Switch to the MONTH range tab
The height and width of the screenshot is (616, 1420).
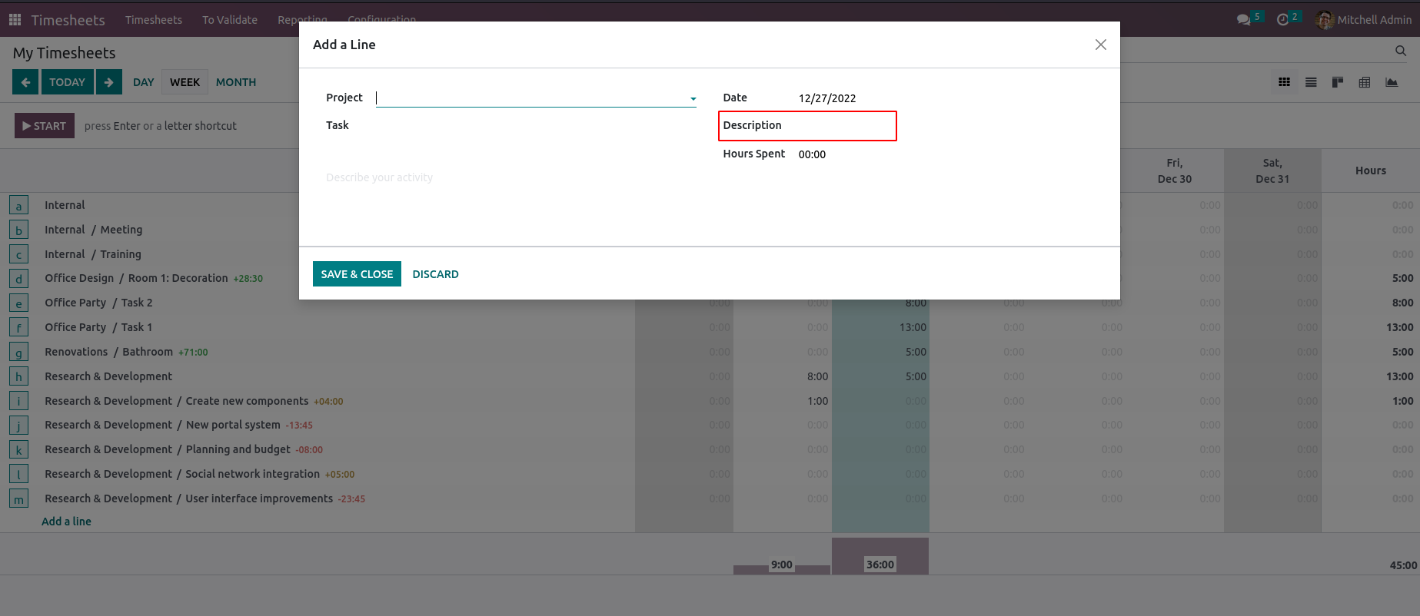[x=236, y=82]
